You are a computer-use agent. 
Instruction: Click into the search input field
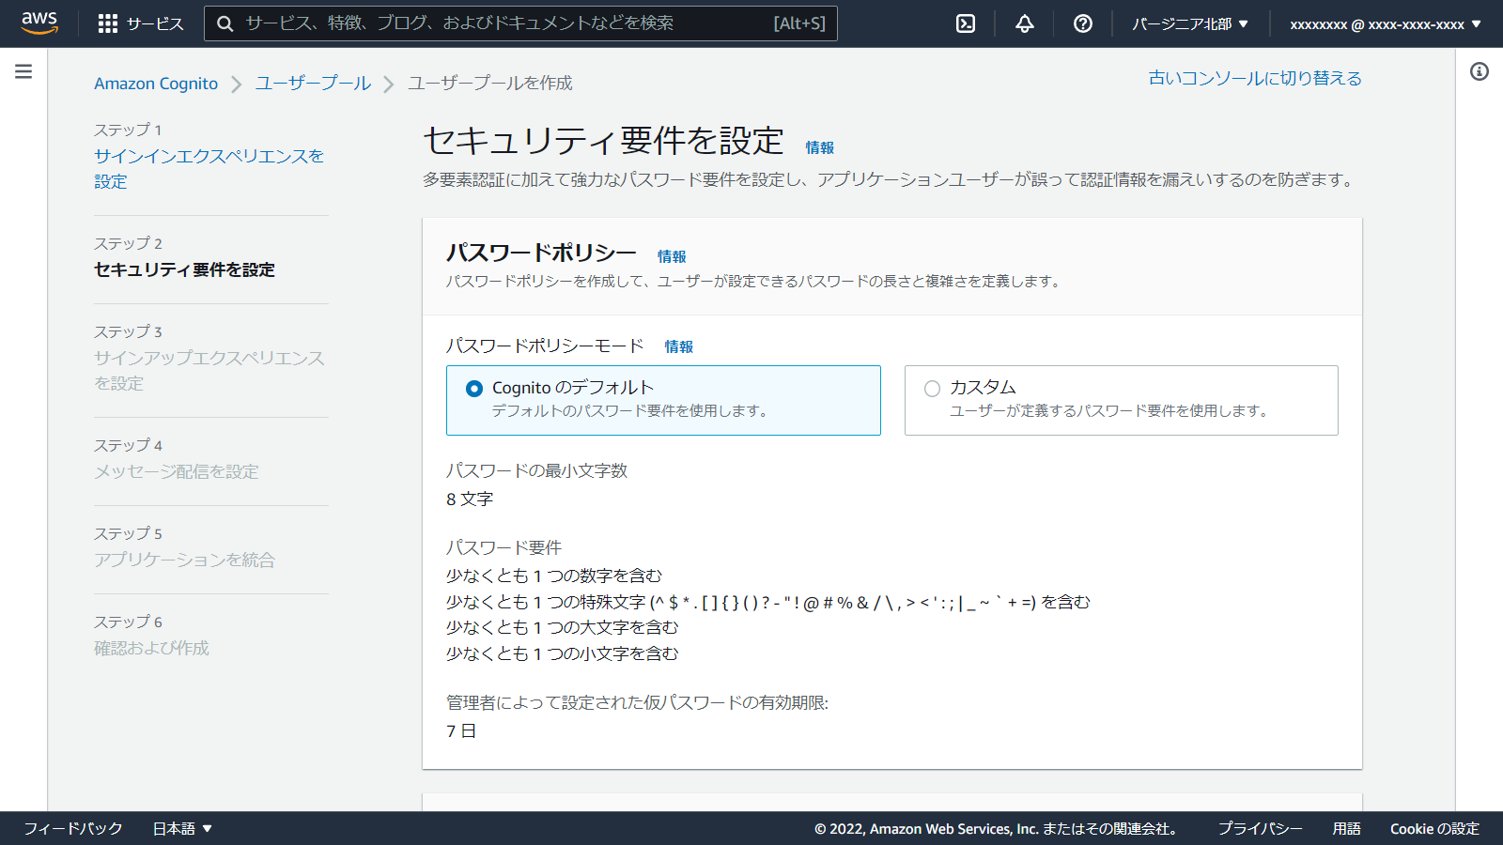pos(470,23)
